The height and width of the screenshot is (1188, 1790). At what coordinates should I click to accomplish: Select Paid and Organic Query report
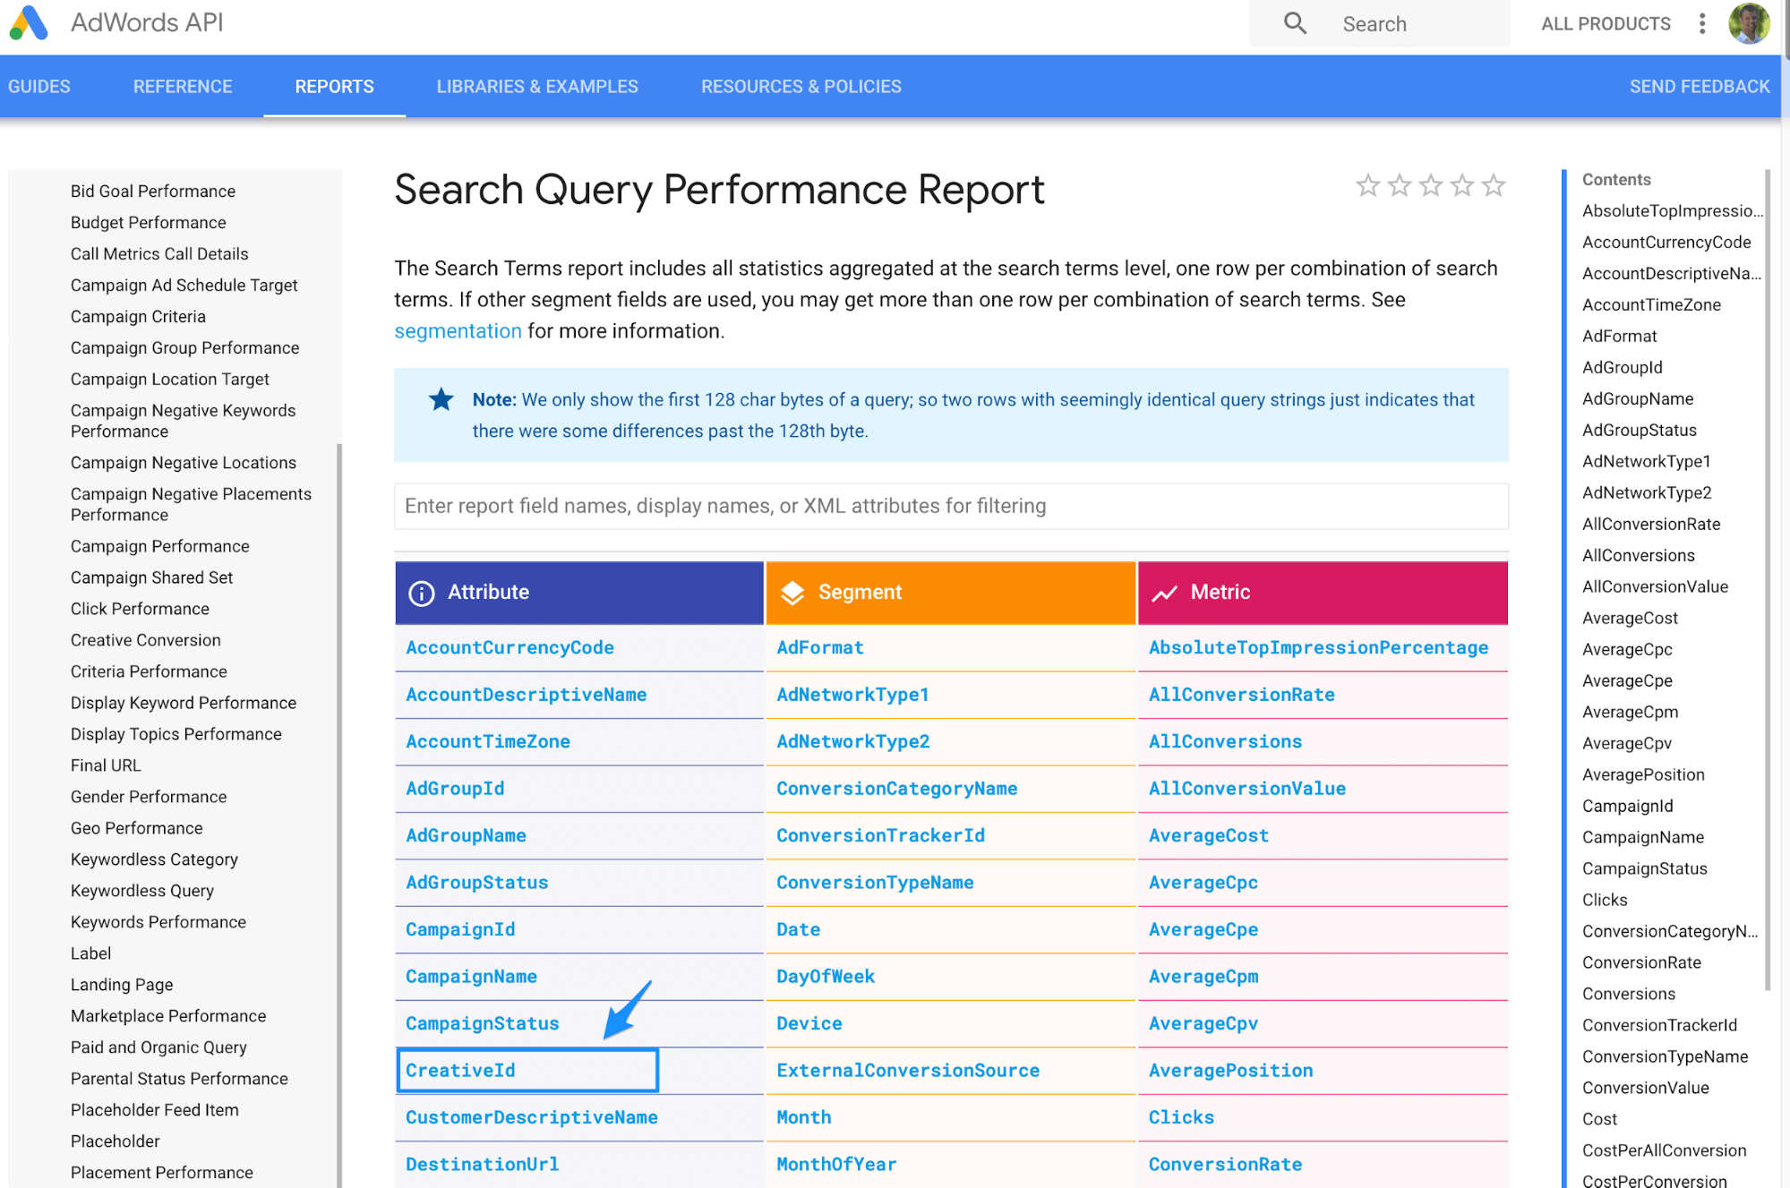158,1047
